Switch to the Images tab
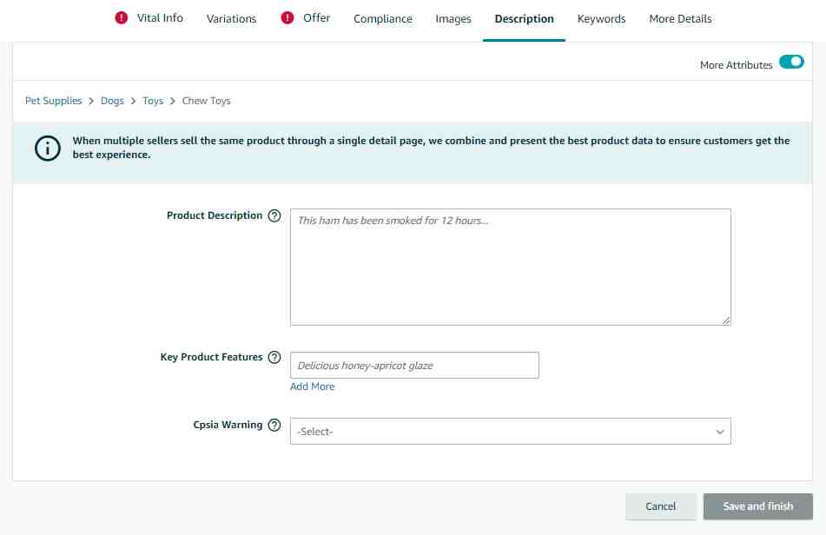The width and height of the screenshot is (826, 535). click(453, 19)
